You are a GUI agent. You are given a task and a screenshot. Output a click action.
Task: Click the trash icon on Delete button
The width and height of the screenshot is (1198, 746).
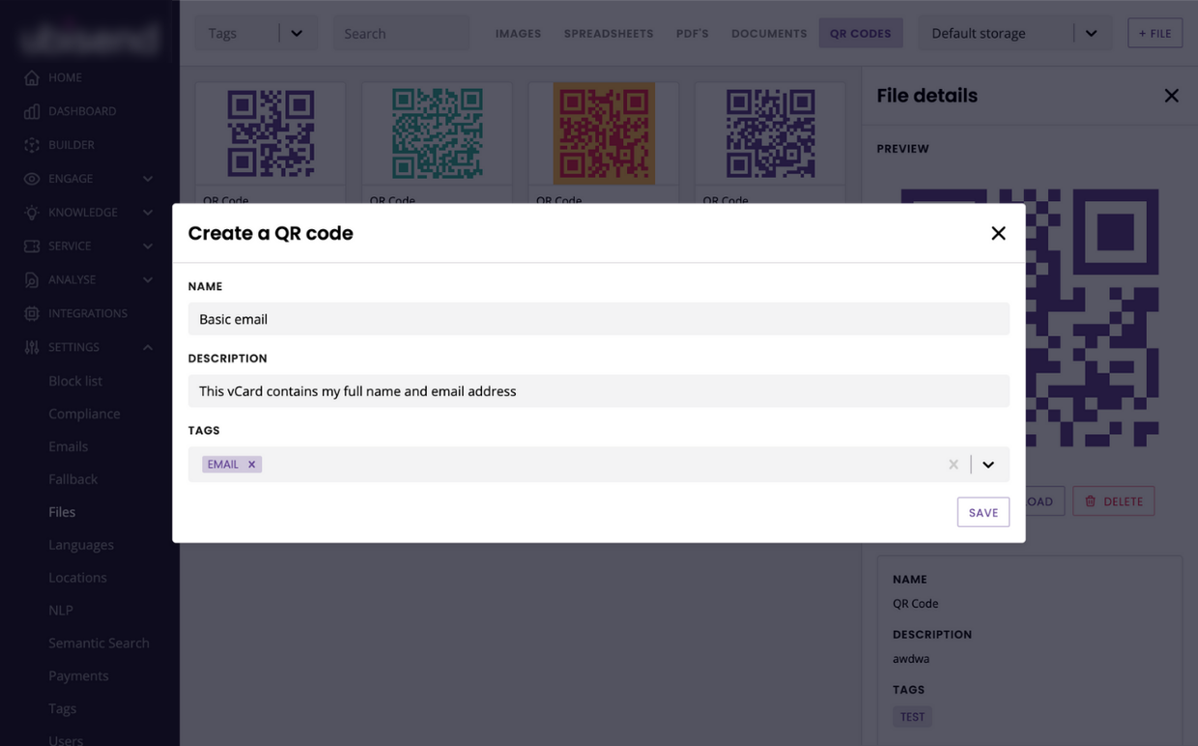pyautogui.click(x=1090, y=502)
